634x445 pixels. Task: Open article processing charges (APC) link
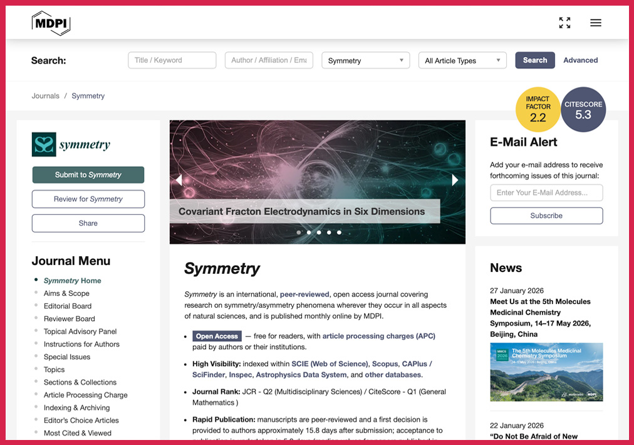pos(378,336)
